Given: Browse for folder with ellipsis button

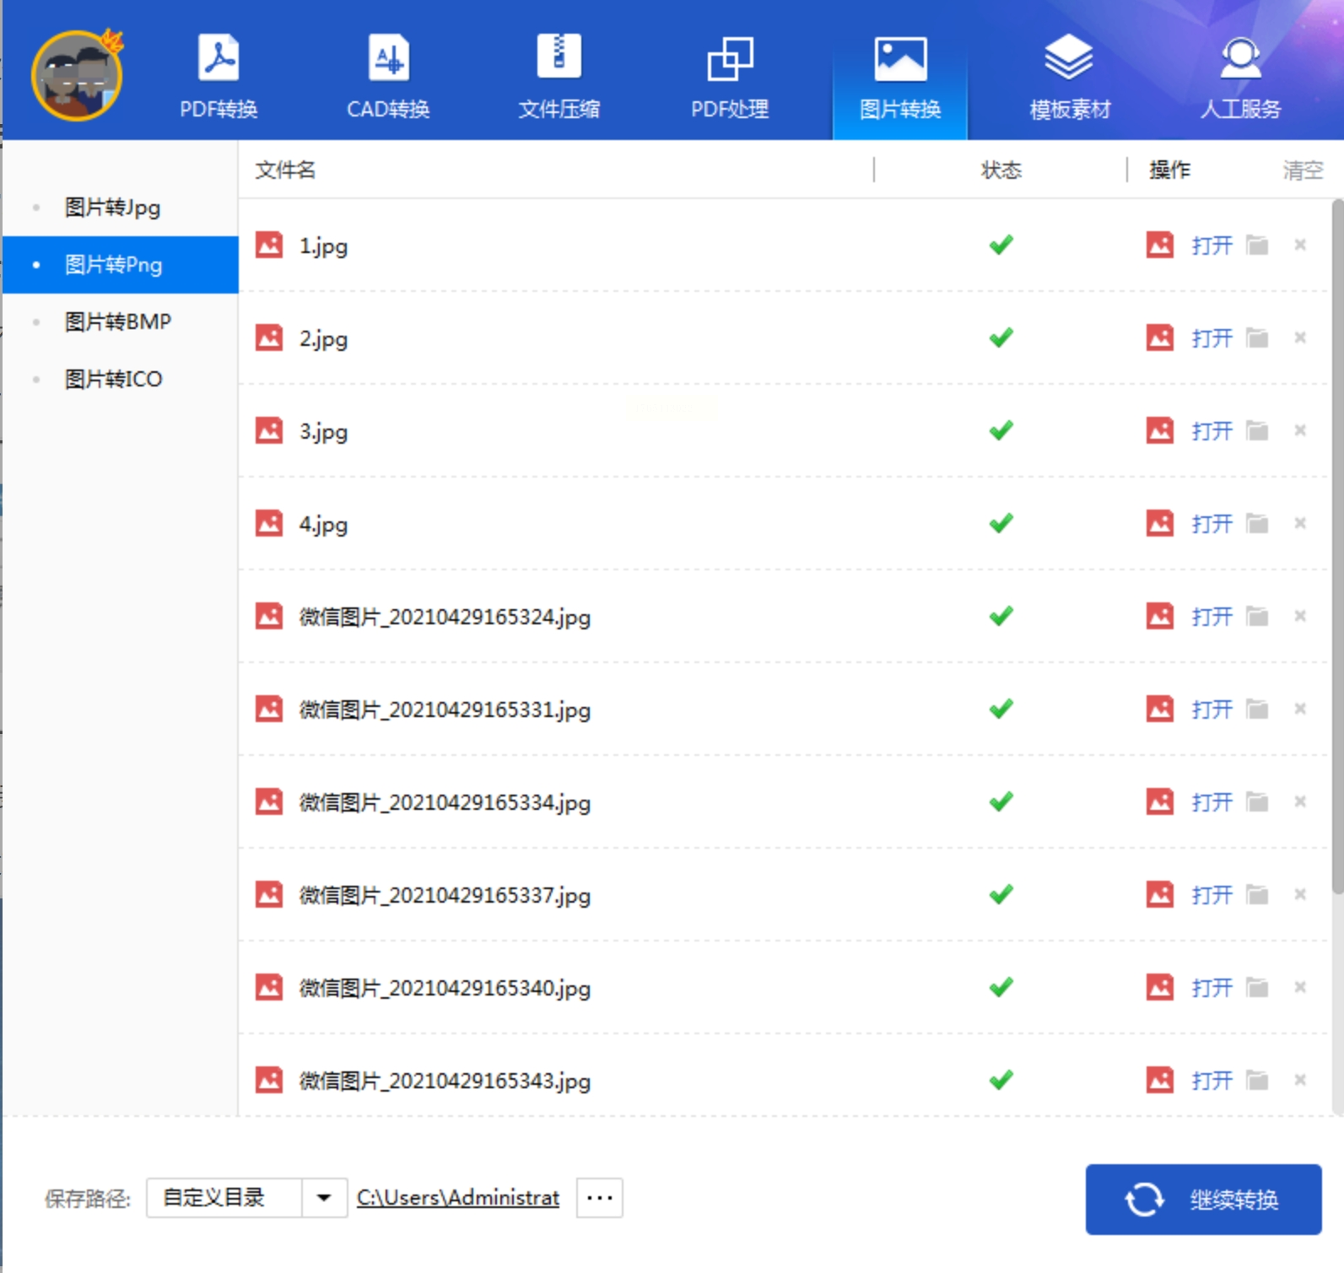Looking at the screenshot, I should [599, 1198].
